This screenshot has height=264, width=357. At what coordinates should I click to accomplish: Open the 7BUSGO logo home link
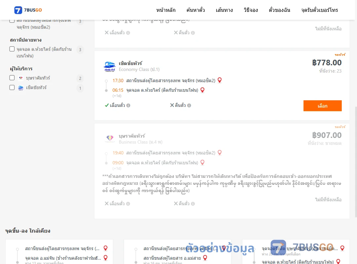[x=28, y=10]
